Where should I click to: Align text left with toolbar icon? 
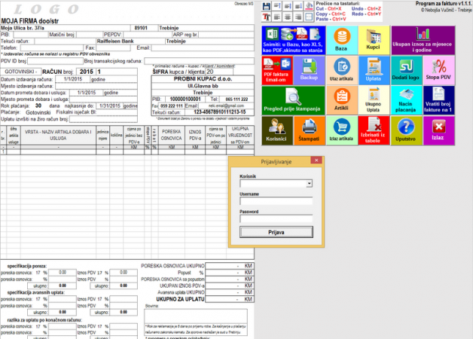277,17
